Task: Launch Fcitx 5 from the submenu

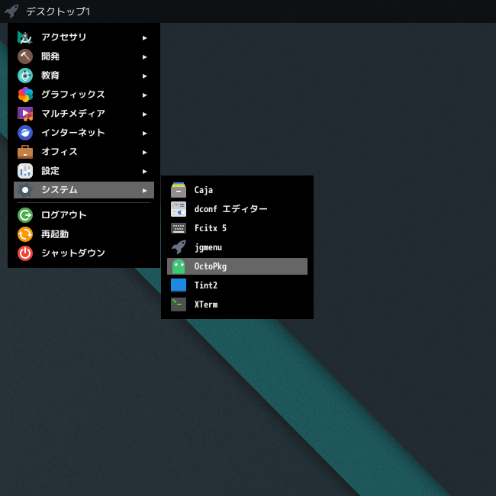Action: click(237, 228)
